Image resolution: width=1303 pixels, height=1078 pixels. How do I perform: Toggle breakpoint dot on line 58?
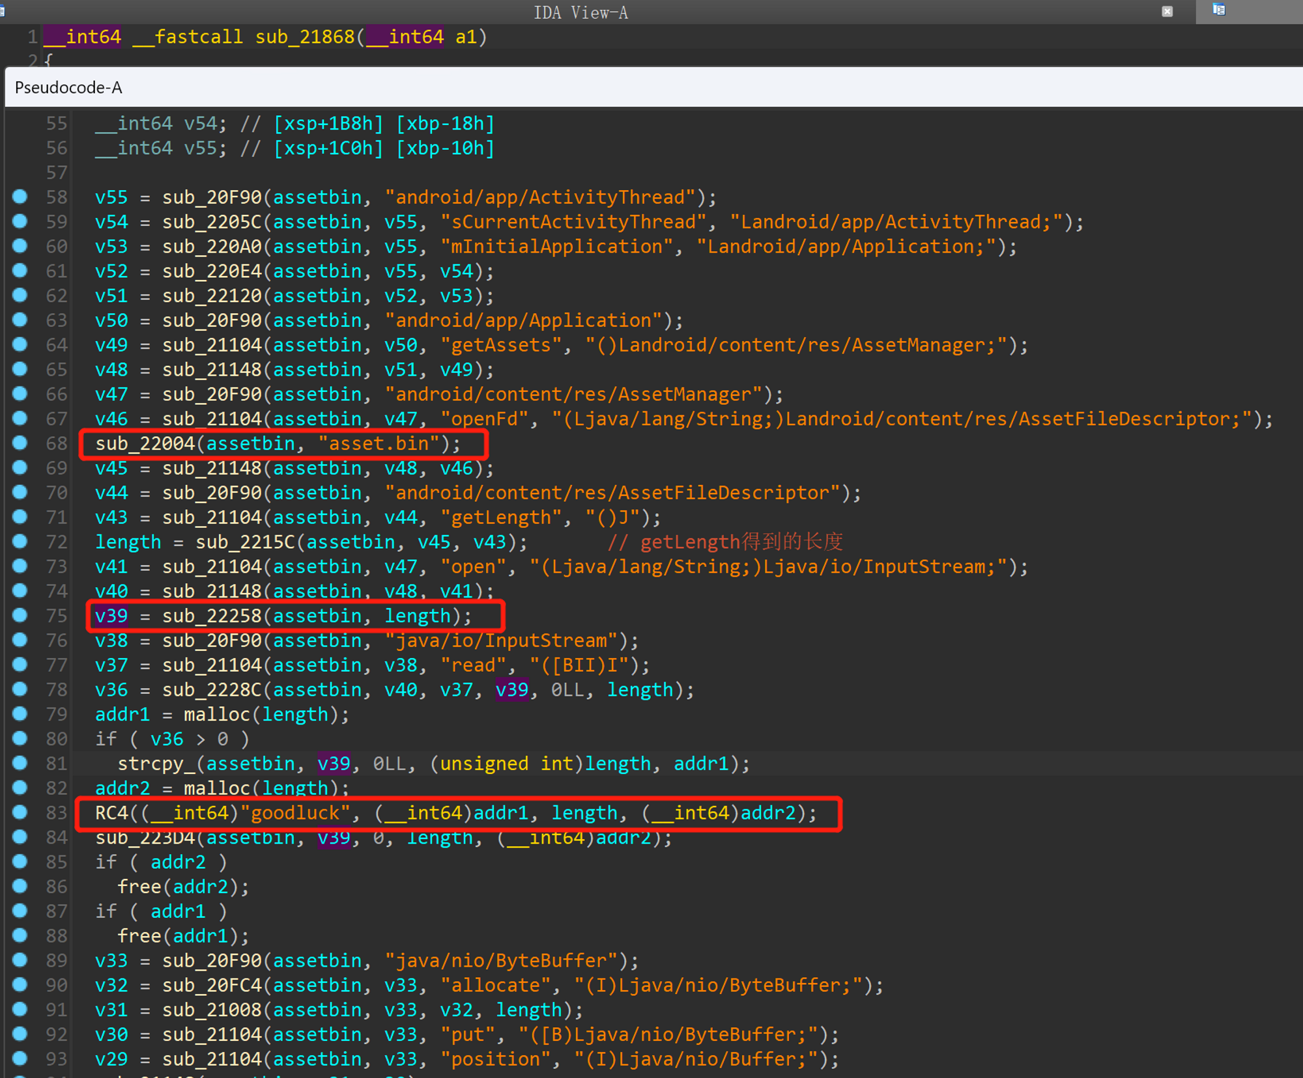pos(20,197)
